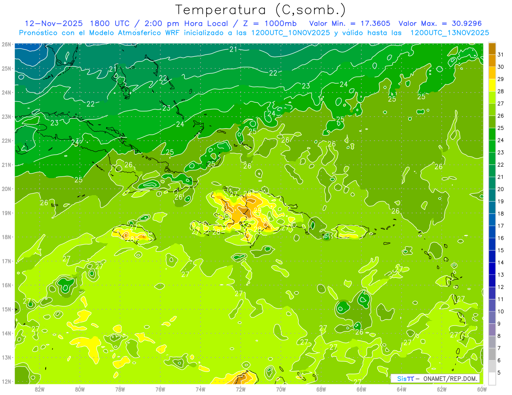512x395 pixels.
Task: Click the legend swatch between 17 and 18
Action: (492, 219)
